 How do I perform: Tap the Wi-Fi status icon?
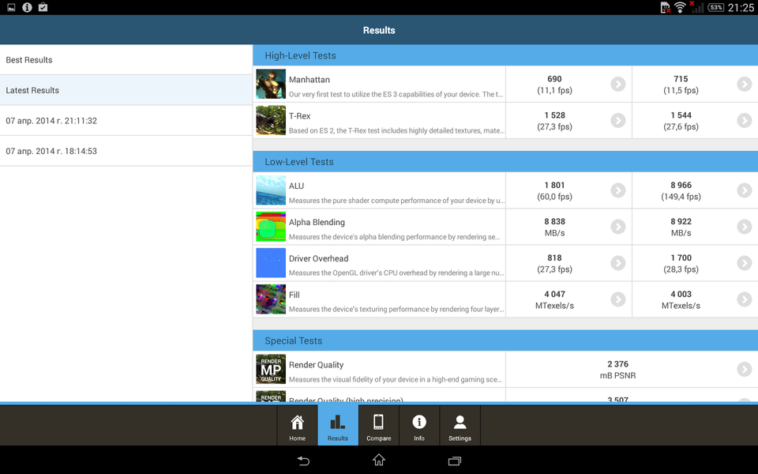tap(680, 7)
